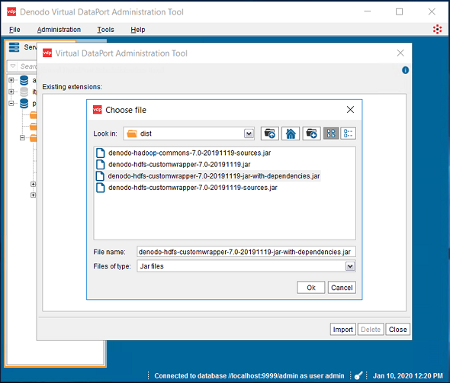Confirm file choice with Ok button

311,288
